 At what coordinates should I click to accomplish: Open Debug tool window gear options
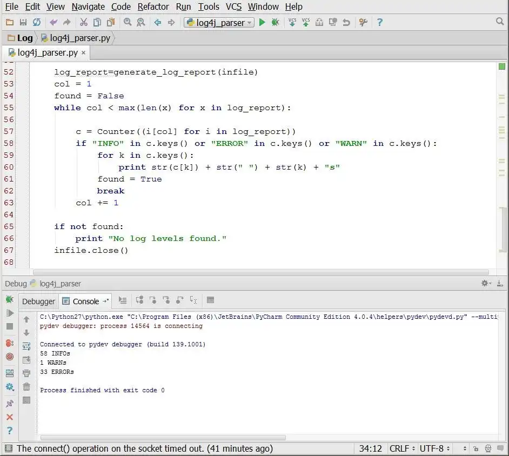(486, 283)
